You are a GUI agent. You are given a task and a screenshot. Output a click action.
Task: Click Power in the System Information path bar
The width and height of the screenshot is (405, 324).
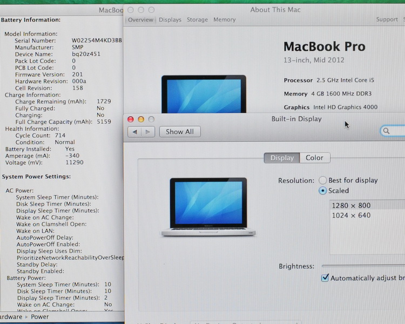(40, 317)
